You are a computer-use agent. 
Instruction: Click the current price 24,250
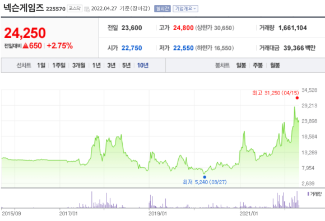coord(25,33)
